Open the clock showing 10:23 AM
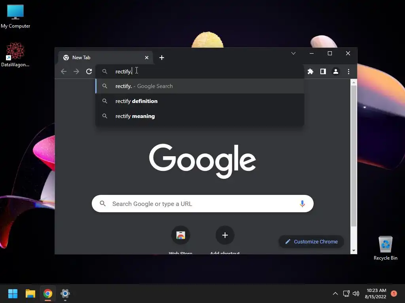This screenshot has width=405, height=303. [376, 294]
